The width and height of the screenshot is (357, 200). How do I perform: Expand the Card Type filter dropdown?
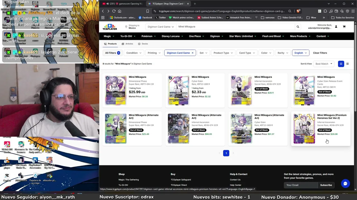tap(247, 53)
